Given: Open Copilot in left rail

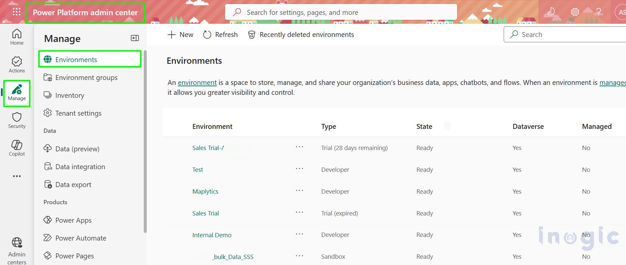Looking at the screenshot, I should [x=17, y=148].
